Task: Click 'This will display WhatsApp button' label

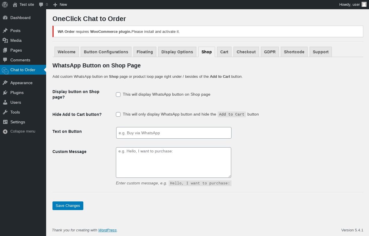Action: [167, 95]
